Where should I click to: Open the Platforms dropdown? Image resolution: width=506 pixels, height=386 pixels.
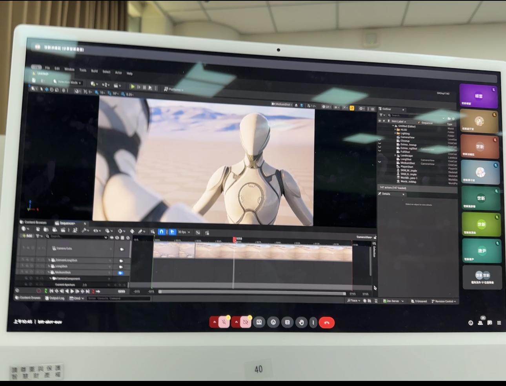pos(173,90)
